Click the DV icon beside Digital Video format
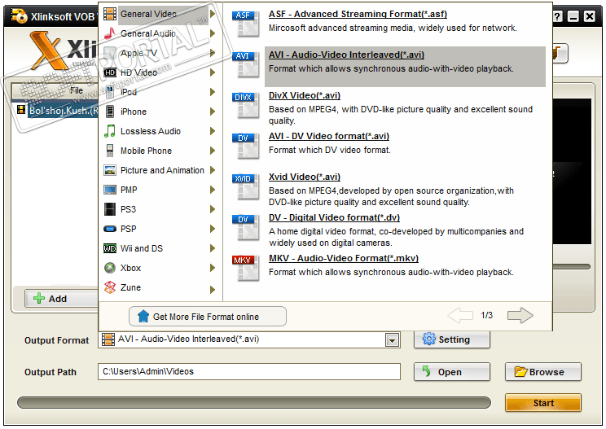 point(245,227)
